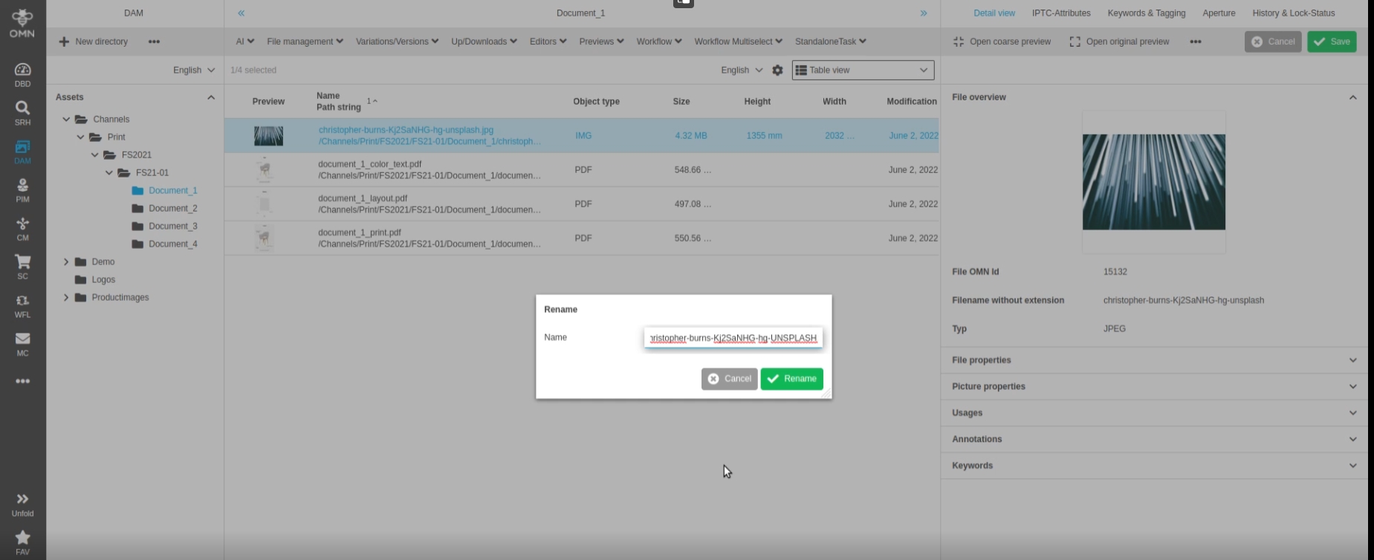This screenshot has height=560, width=1374.
Task: Expand the Demo tree node
Action: click(66, 261)
